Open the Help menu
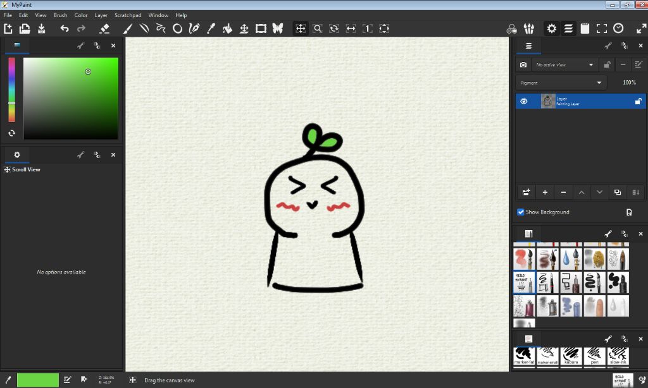This screenshot has height=388, width=648. [x=181, y=15]
